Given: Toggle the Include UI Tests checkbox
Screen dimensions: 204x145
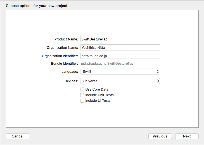Looking at the screenshot, I should point(82,101).
